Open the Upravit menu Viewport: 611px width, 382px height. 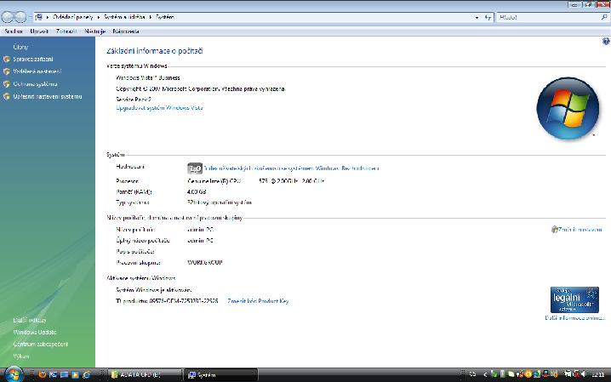point(39,31)
